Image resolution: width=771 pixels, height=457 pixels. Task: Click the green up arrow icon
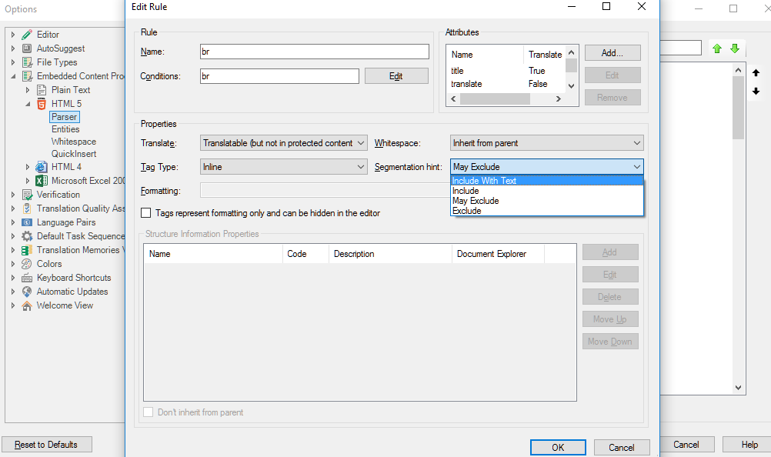[717, 48]
